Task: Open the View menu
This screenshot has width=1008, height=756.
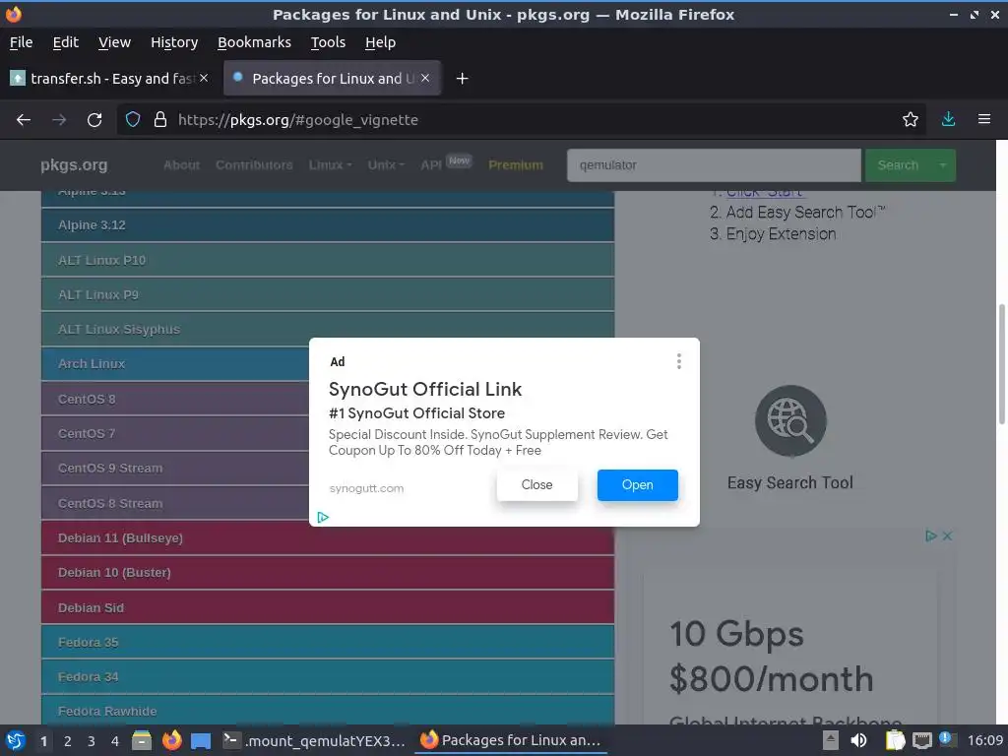Action: point(114,42)
